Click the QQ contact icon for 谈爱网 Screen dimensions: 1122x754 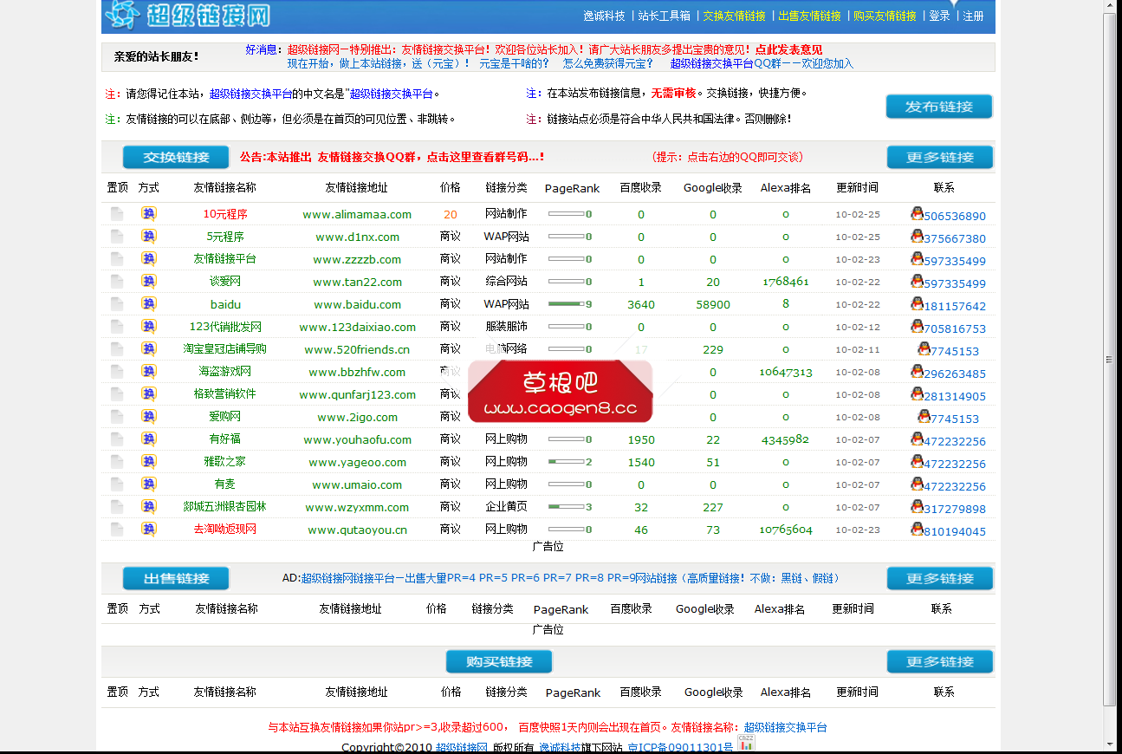tap(916, 282)
